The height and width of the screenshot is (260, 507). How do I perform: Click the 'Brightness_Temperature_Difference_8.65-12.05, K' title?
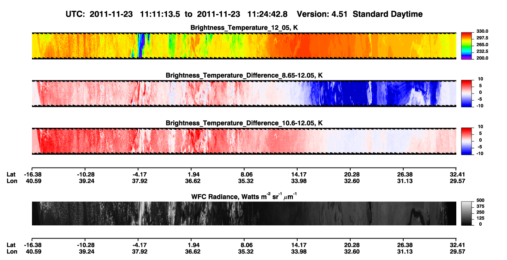click(x=244, y=75)
